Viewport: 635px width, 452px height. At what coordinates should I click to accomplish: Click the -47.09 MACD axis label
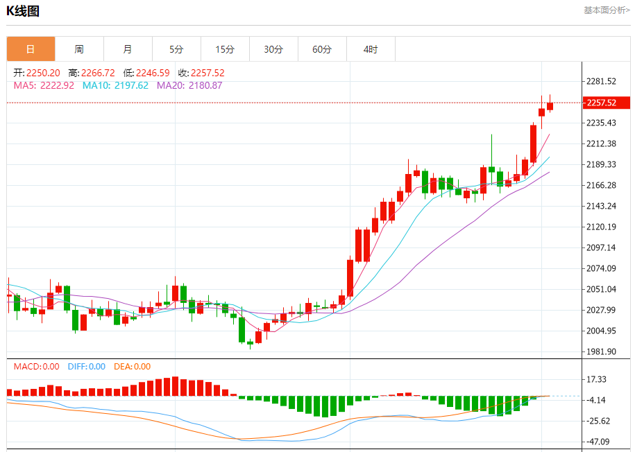(598, 442)
